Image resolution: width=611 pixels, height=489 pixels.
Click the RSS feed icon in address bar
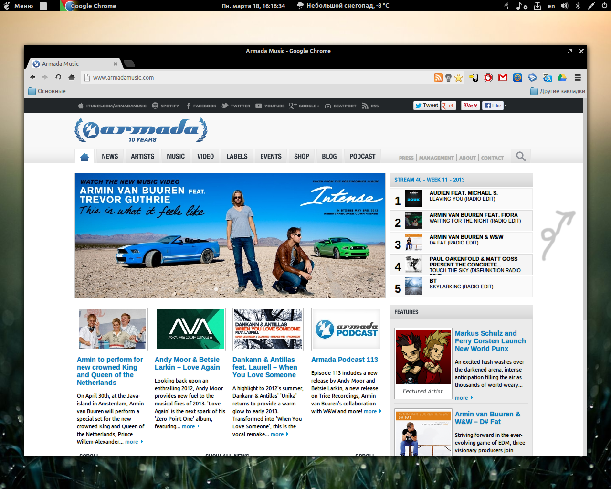point(438,77)
